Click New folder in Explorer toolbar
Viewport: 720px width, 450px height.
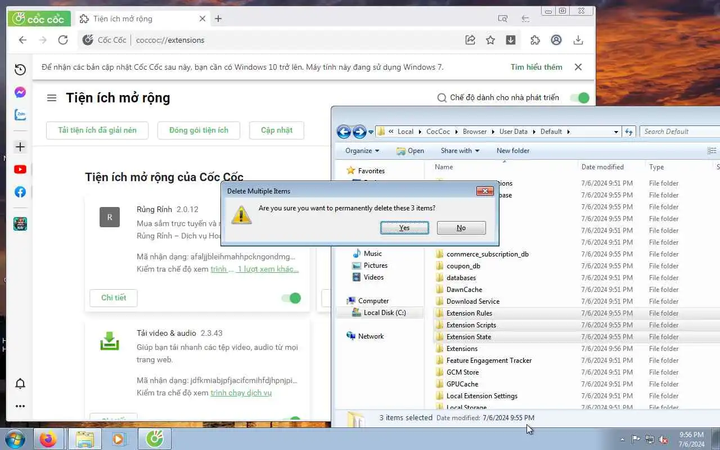(x=513, y=151)
